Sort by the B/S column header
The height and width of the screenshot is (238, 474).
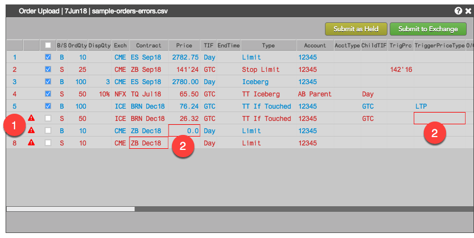pos(62,46)
